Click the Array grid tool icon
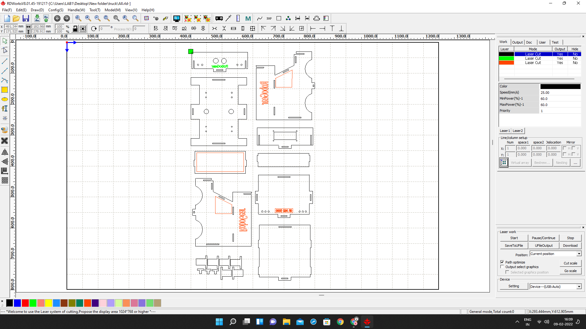The width and height of the screenshot is (586, 329). (5, 181)
